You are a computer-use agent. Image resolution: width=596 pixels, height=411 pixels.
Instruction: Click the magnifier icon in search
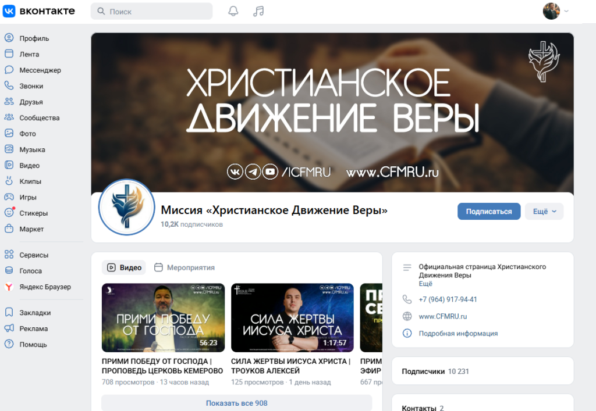101,12
